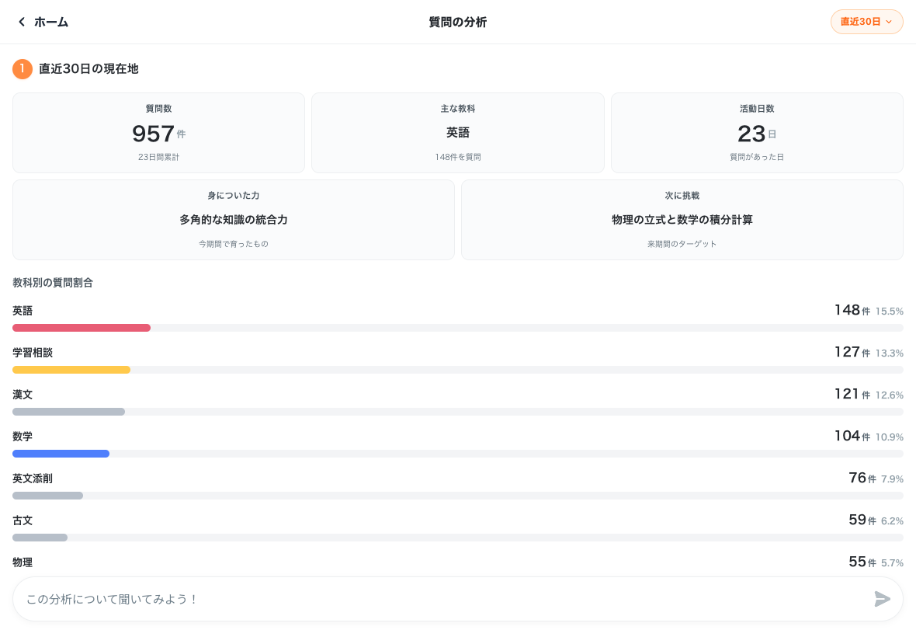
Task: Click the 教科別の質問割合 heading
Action: (53, 283)
